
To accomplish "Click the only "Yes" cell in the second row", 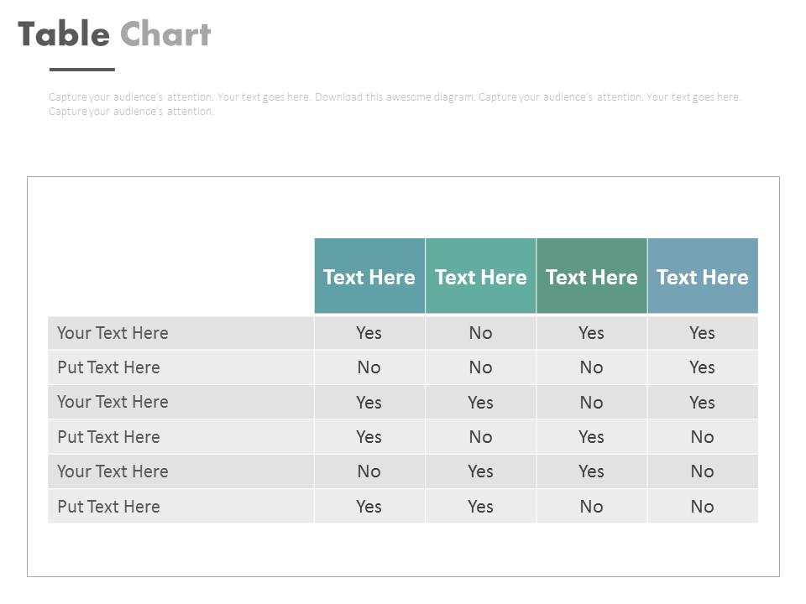I will tap(702, 367).
